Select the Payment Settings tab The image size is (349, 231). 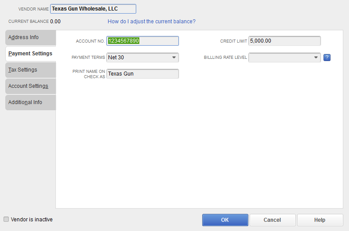[30, 54]
